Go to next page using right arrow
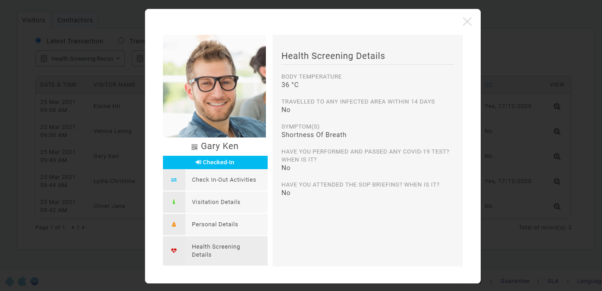 point(83,228)
